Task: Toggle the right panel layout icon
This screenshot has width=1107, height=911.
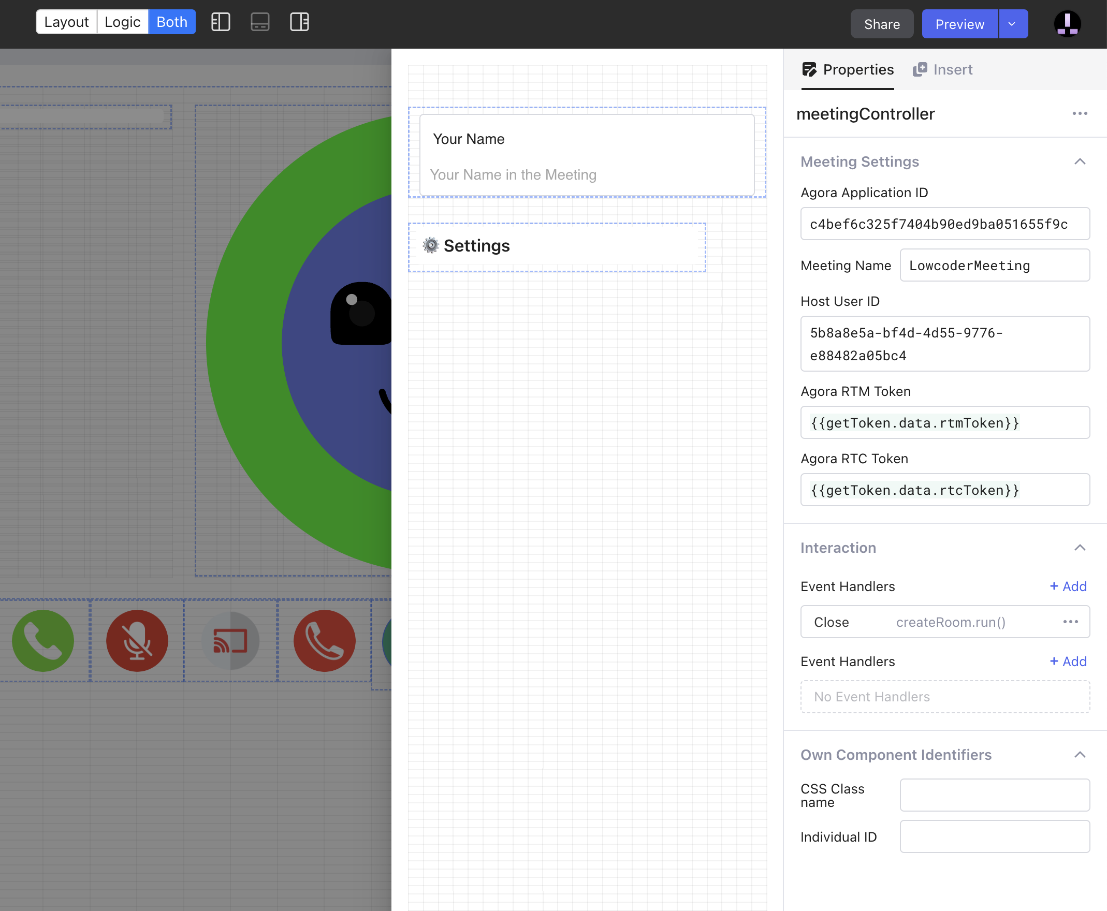Action: [299, 22]
